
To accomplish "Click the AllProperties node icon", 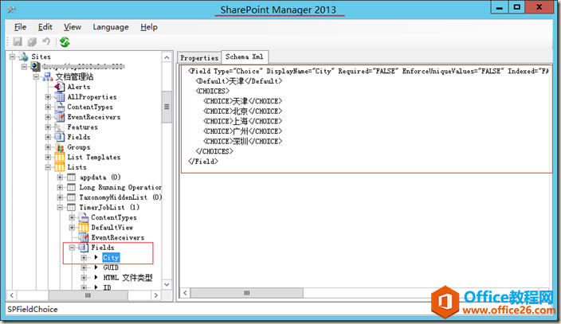I will pyautogui.click(x=60, y=96).
